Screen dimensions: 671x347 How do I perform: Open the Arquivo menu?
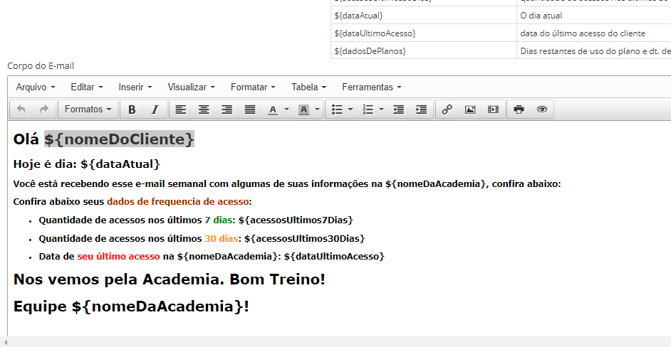coord(36,87)
